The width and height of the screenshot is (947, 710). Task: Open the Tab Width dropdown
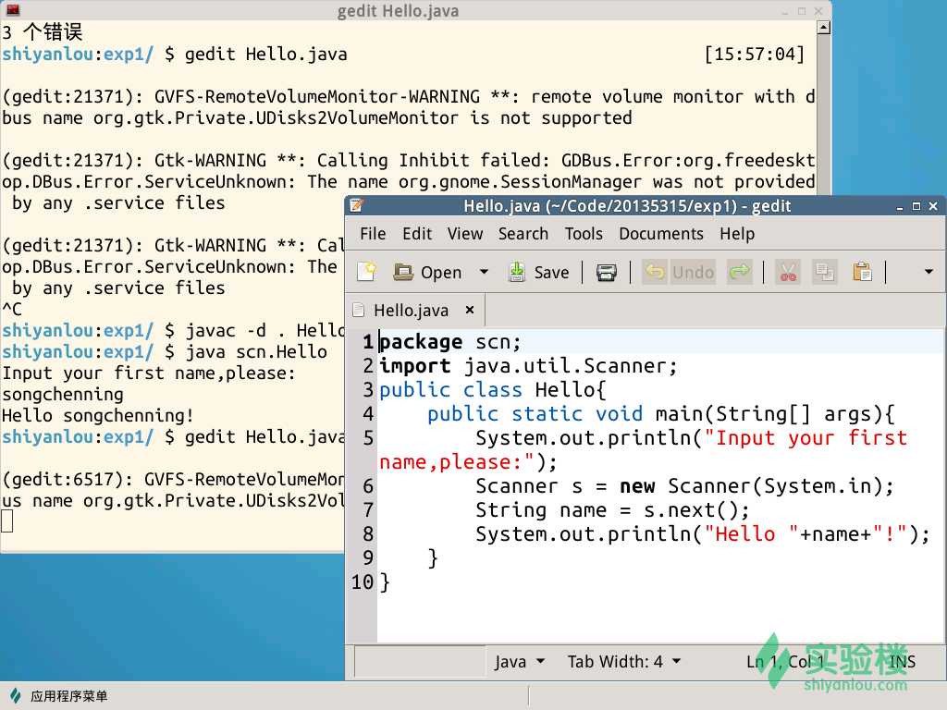coord(624,662)
